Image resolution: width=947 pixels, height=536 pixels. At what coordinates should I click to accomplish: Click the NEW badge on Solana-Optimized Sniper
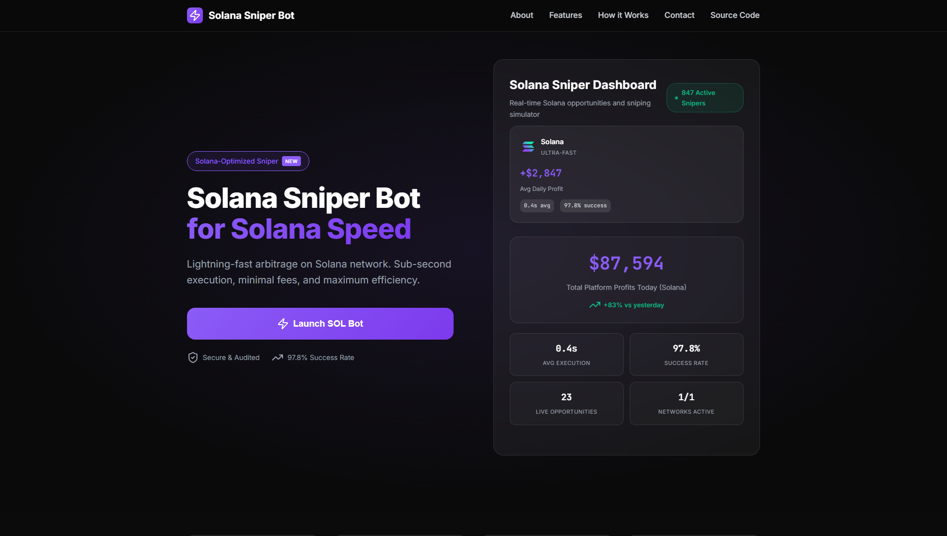291,161
